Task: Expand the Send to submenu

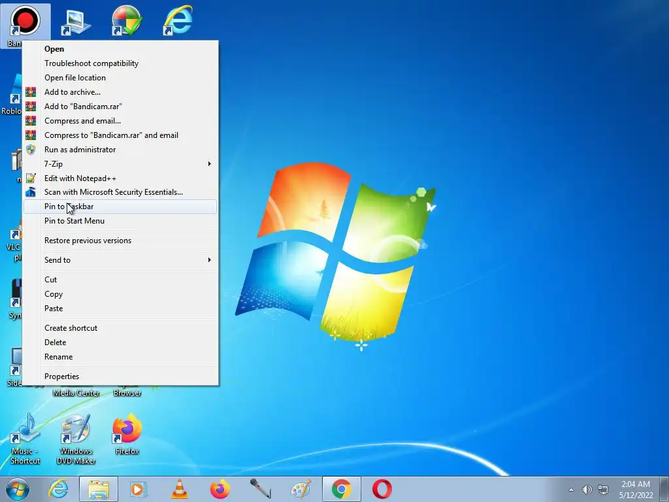Action: tap(120, 260)
